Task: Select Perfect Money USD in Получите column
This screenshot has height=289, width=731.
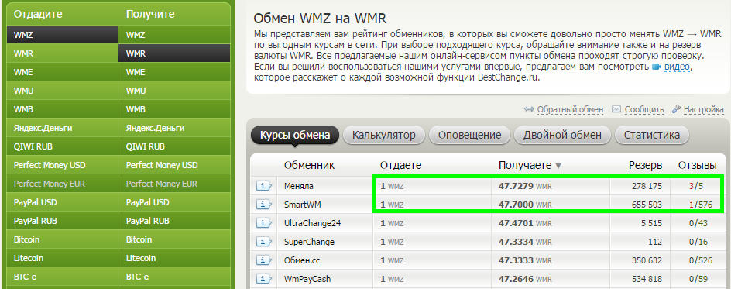Action: click(174, 165)
